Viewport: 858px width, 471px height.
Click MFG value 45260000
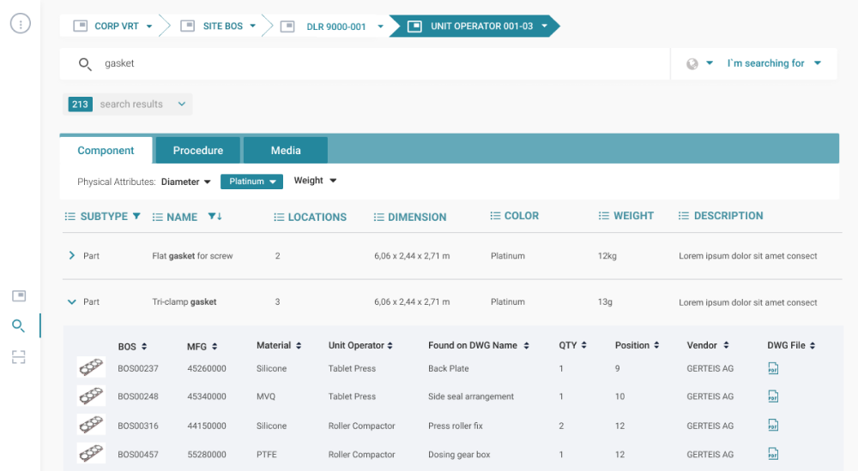click(x=207, y=368)
